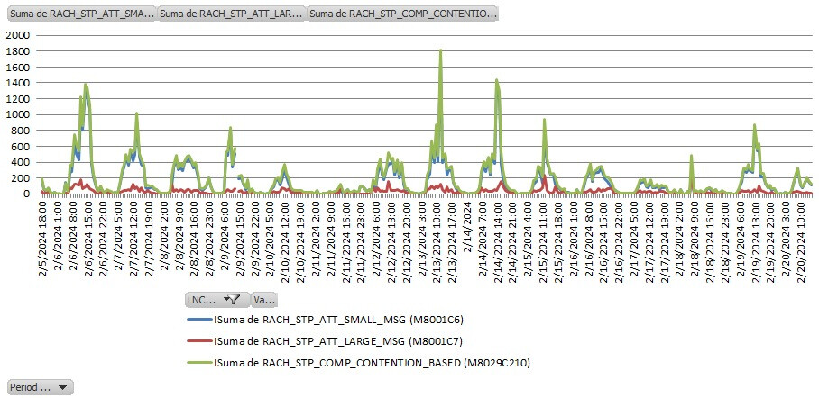Select the 1000 value on vertical axis
The width and height of the screenshot is (819, 398).
(17, 114)
